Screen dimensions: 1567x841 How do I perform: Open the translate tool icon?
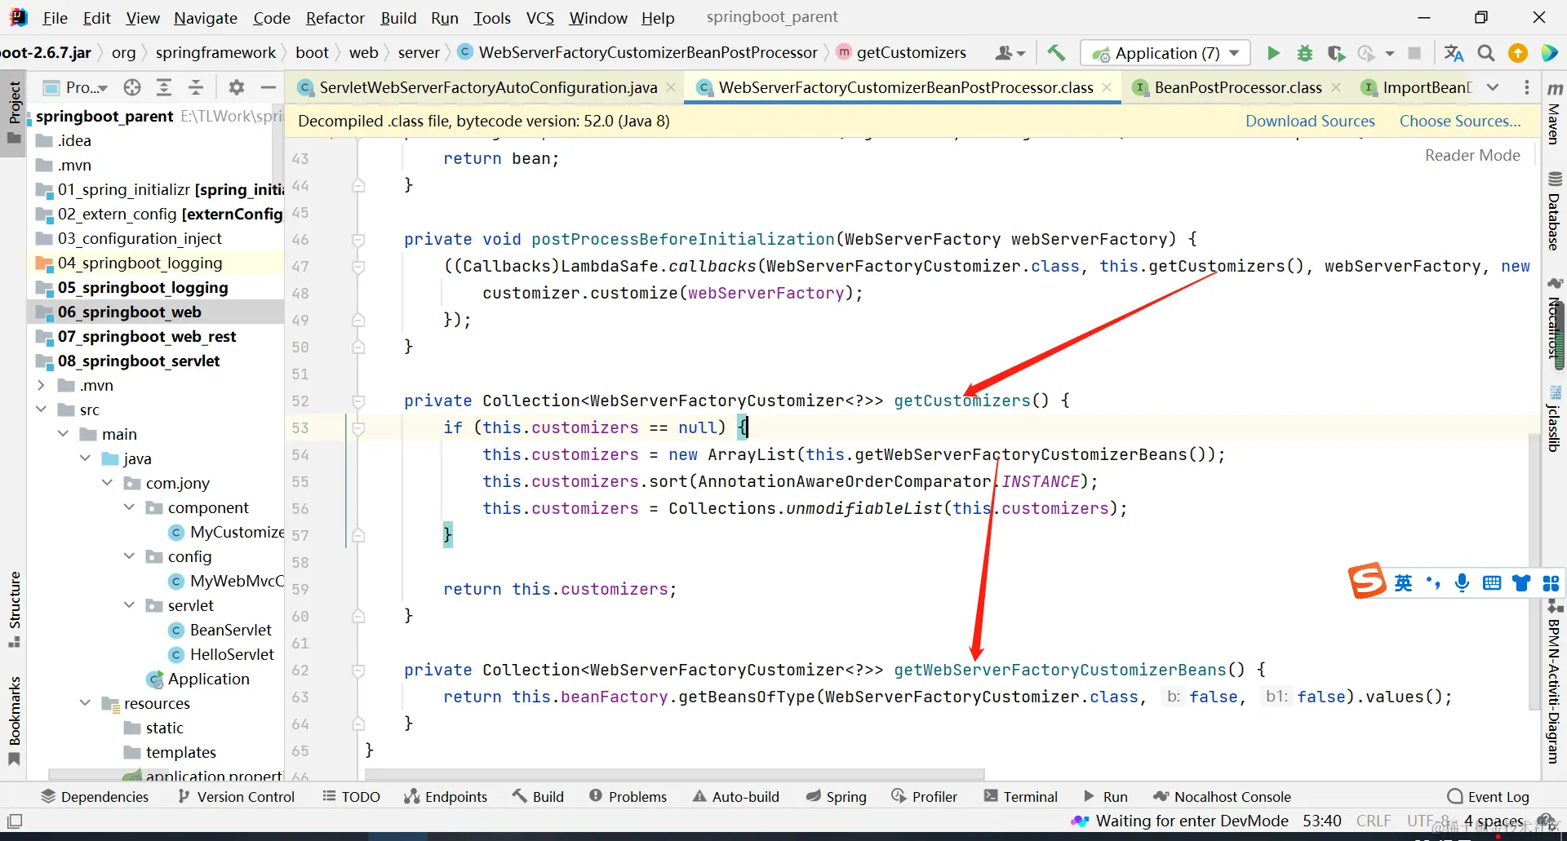[1454, 53]
